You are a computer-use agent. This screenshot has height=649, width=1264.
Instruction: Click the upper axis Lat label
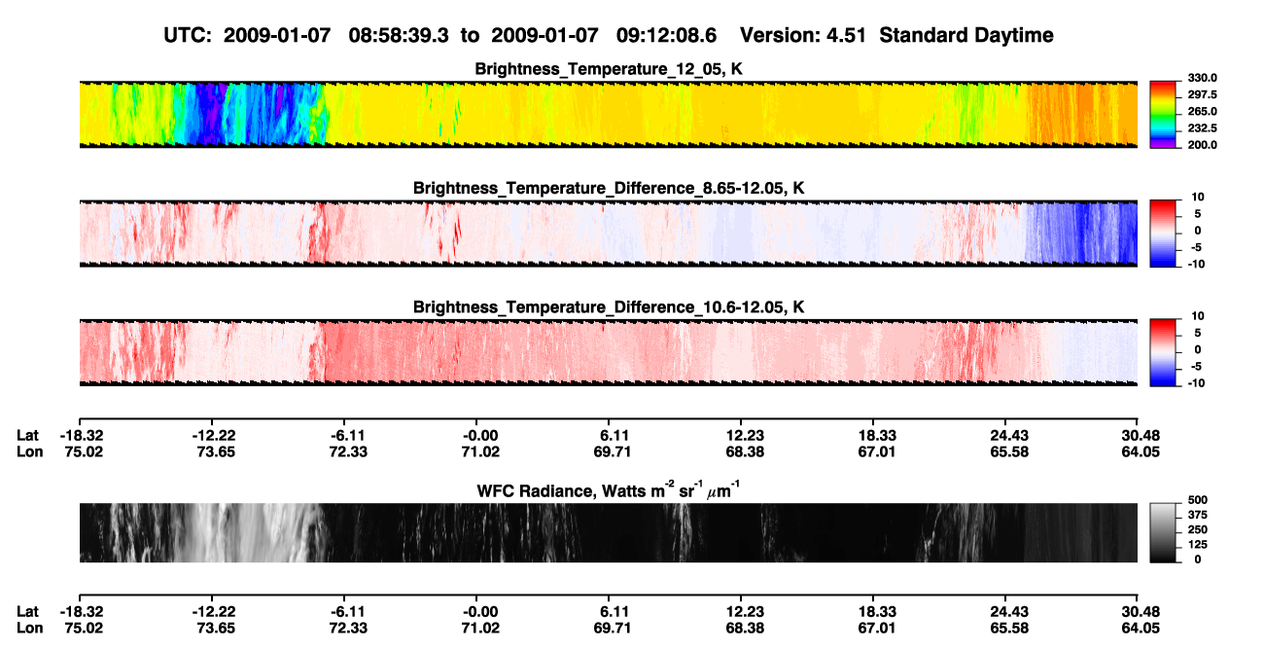[x=27, y=435]
